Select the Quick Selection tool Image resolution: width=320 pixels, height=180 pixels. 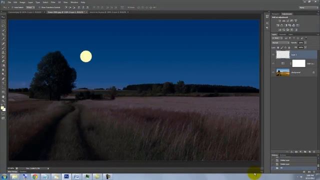(3, 30)
